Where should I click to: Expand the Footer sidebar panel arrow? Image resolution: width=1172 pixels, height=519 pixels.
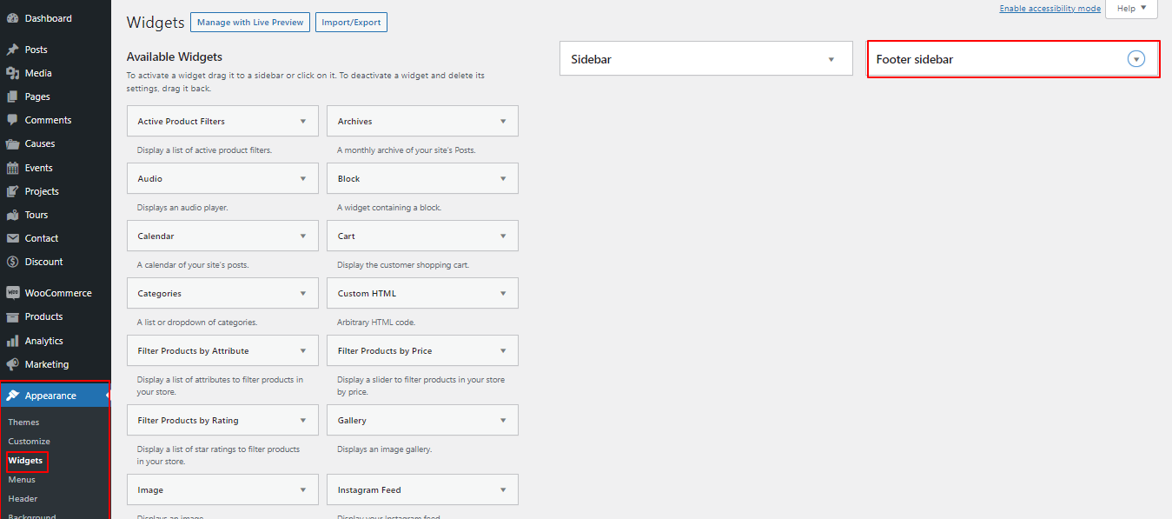coord(1136,59)
